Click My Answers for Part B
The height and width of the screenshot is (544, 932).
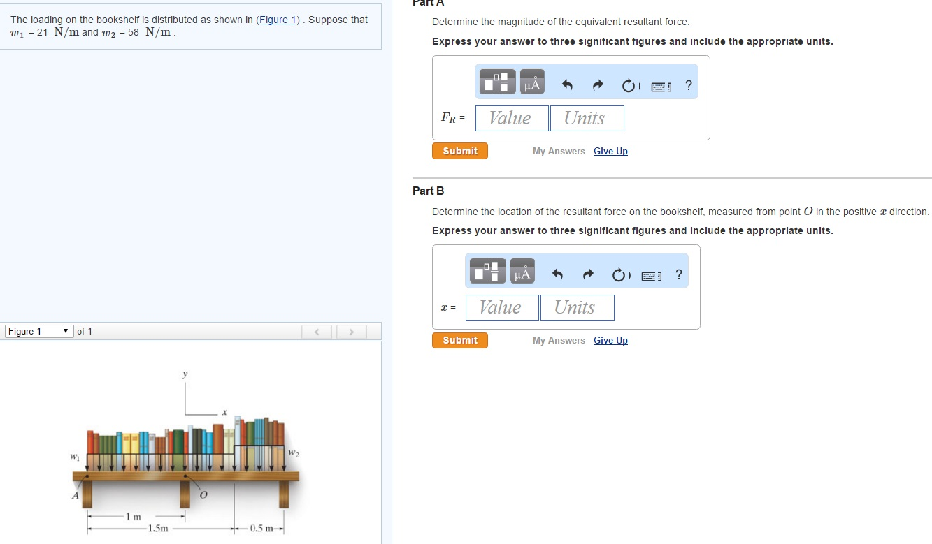pyautogui.click(x=559, y=340)
